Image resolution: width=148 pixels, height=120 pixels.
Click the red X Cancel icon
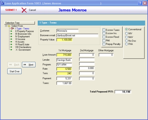coord(24,10)
